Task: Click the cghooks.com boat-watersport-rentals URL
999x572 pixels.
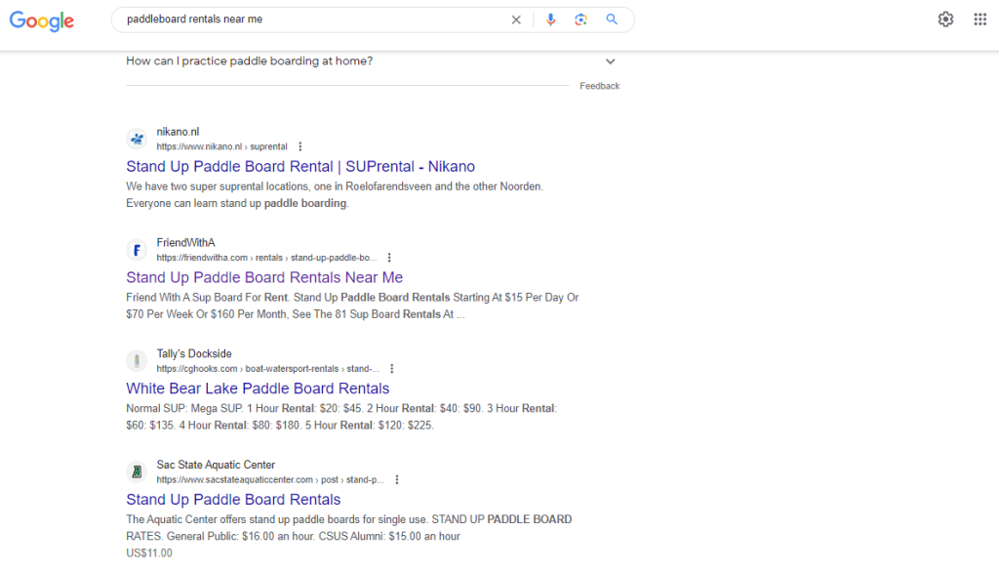Action: click(x=267, y=369)
